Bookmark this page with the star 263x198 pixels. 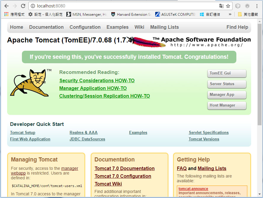coord(228,6)
